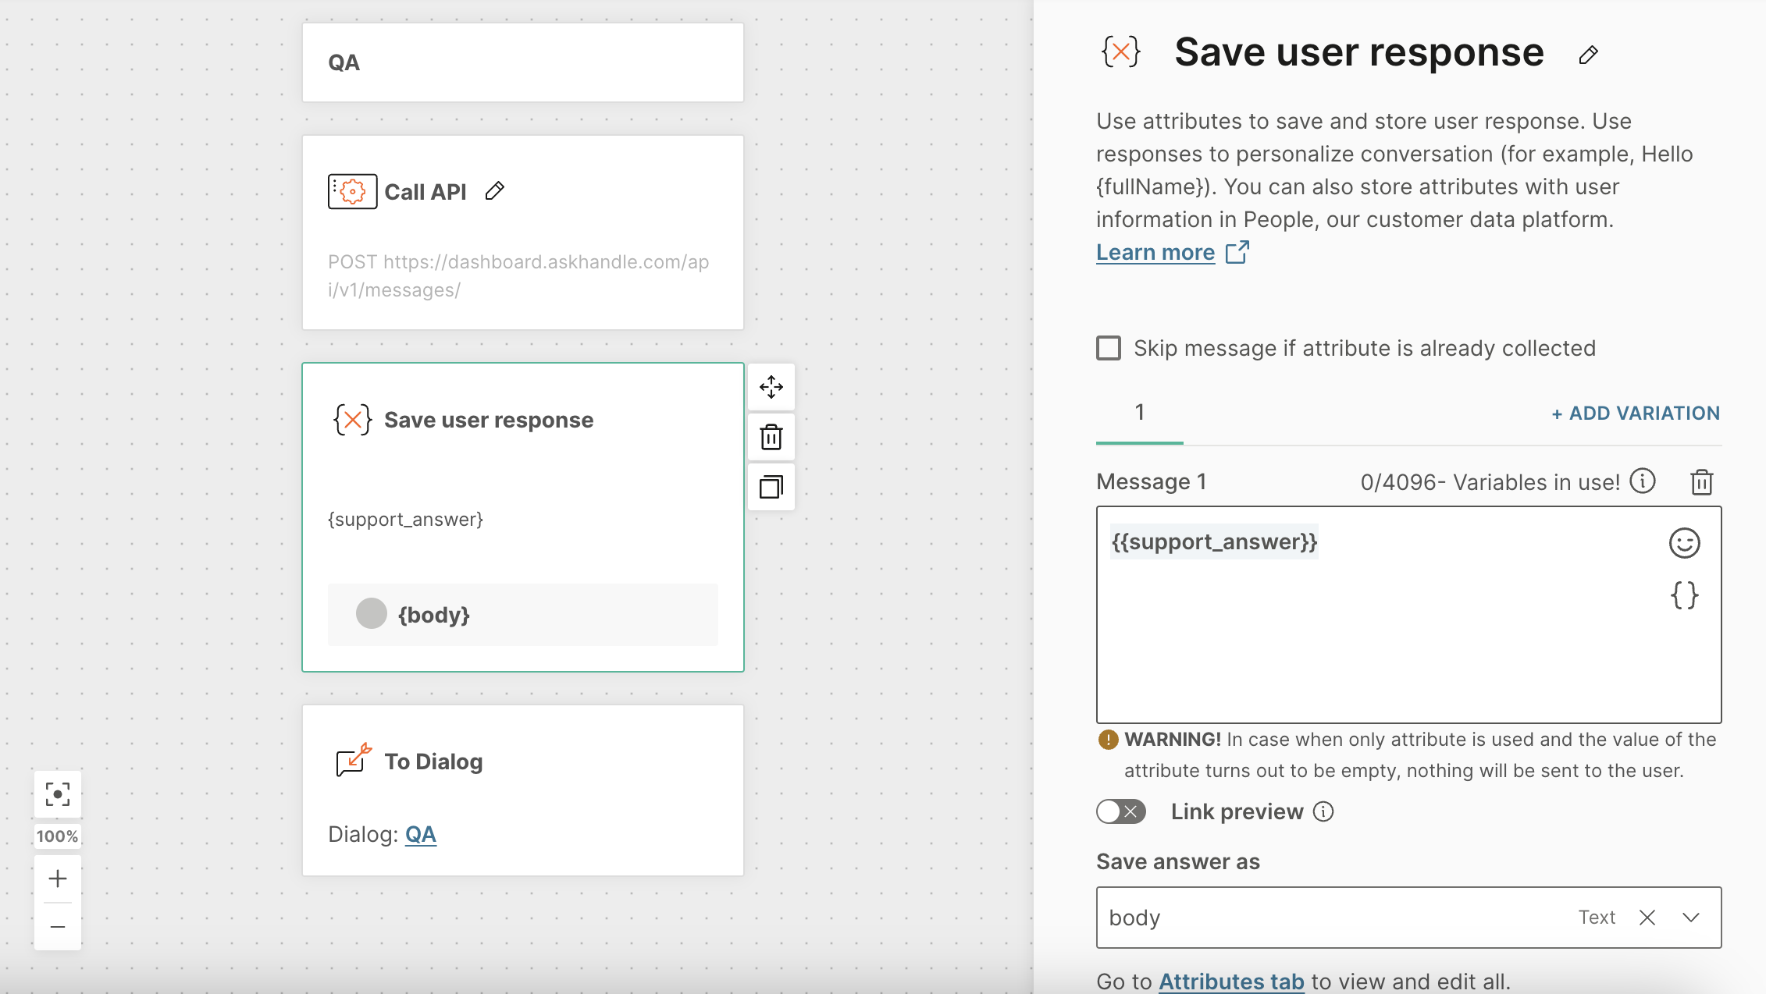Fit canvas to screen icon

[58, 794]
